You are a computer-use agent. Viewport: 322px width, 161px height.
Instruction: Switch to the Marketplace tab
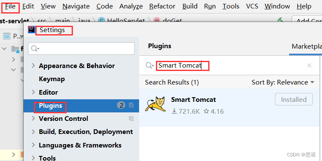[306, 46]
